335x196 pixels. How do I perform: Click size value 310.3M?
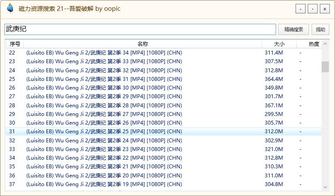pyautogui.click(x=274, y=166)
